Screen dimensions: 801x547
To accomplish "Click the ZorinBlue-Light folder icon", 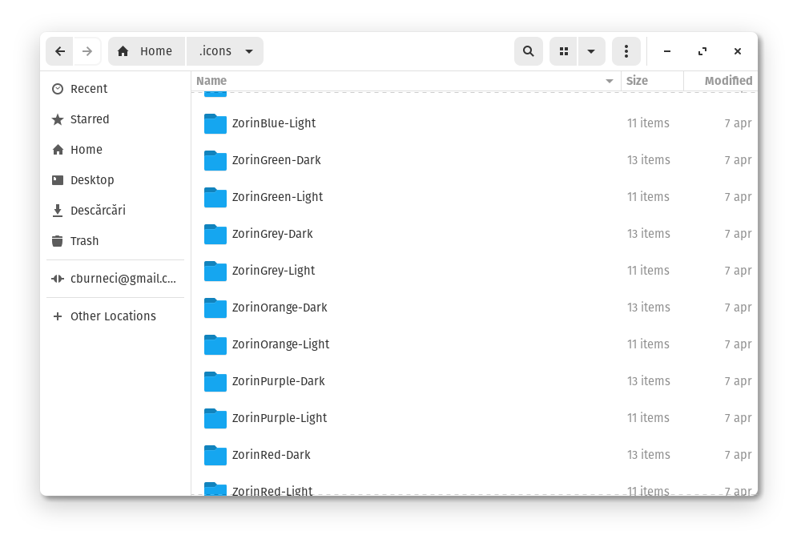I will coord(215,123).
